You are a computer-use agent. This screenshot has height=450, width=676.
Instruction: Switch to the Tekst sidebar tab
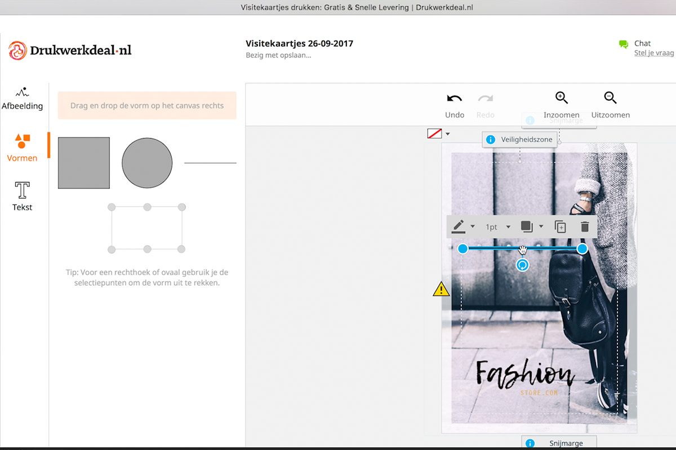click(x=23, y=196)
